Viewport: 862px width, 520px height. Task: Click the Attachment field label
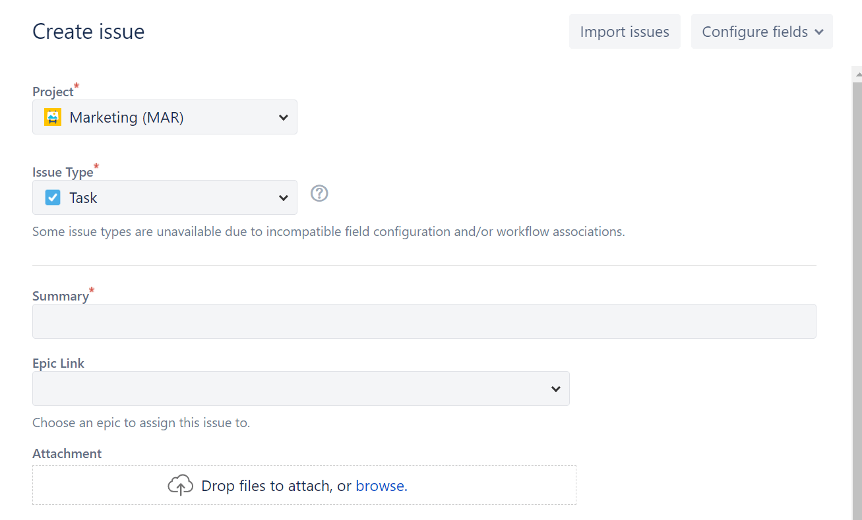click(x=67, y=453)
